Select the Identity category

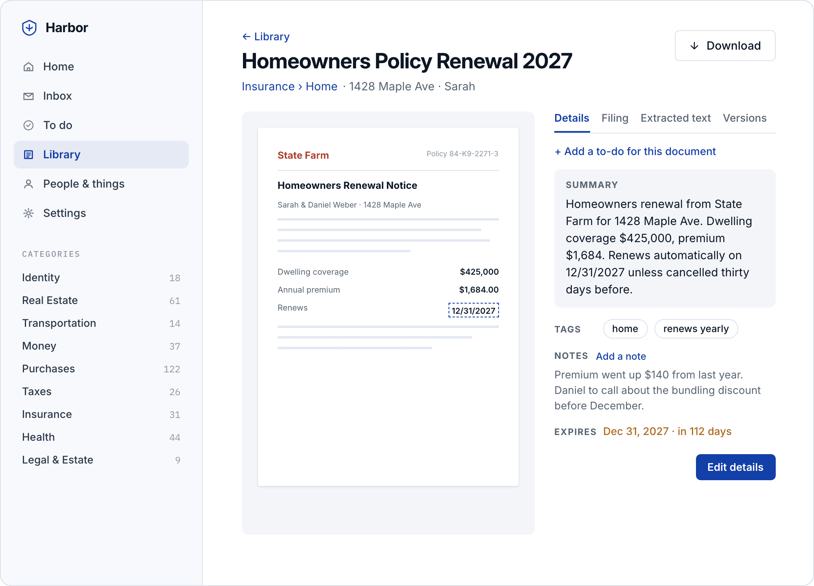pyautogui.click(x=101, y=278)
